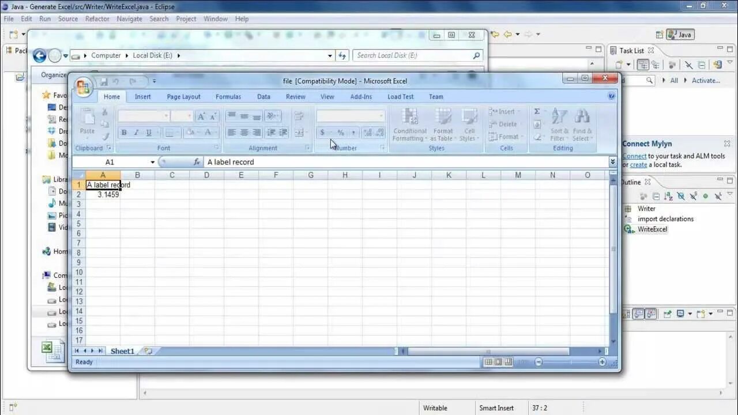The image size is (738, 415).
Task: Open the Font size combo box
Action: (x=182, y=116)
